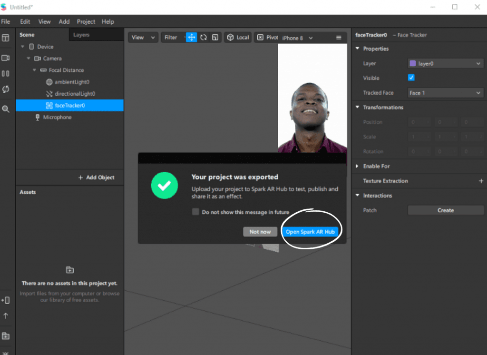Select the Camera row in scene tree
The width and height of the screenshot is (487, 355).
point(70,59)
